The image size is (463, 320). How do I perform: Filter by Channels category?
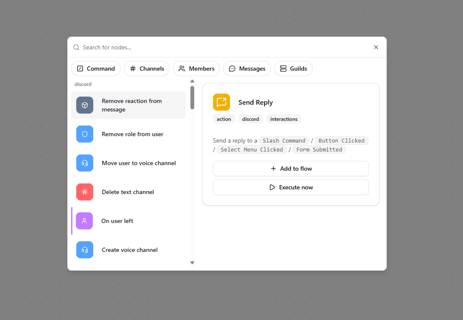[x=147, y=69]
